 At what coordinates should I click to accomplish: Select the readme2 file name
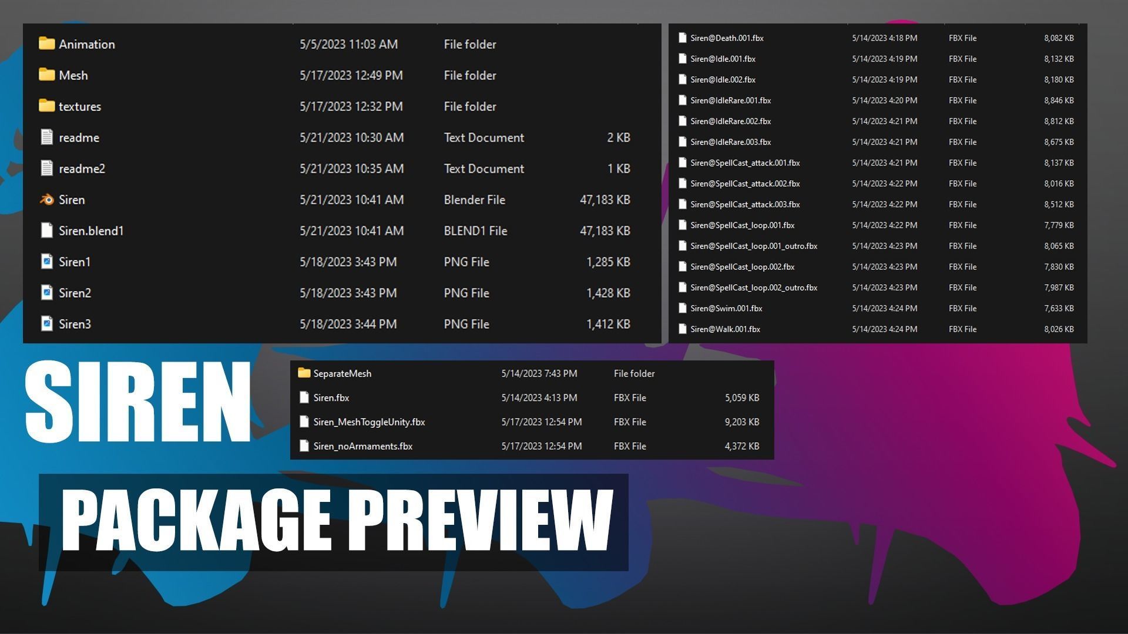point(82,168)
